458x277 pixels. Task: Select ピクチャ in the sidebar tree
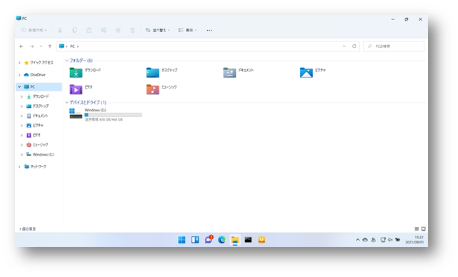[35, 125]
